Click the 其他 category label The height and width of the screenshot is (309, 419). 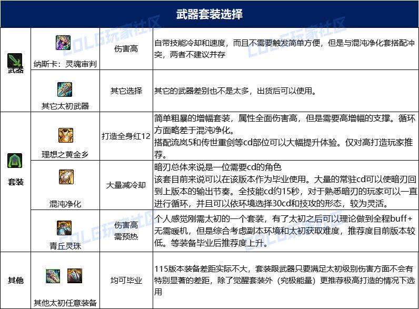pyautogui.click(x=15, y=280)
